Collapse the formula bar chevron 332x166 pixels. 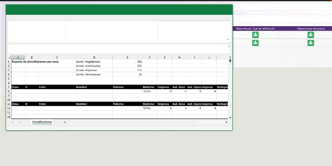tap(229, 46)
